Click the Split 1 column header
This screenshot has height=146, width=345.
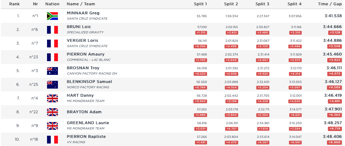tap(200, 4)
